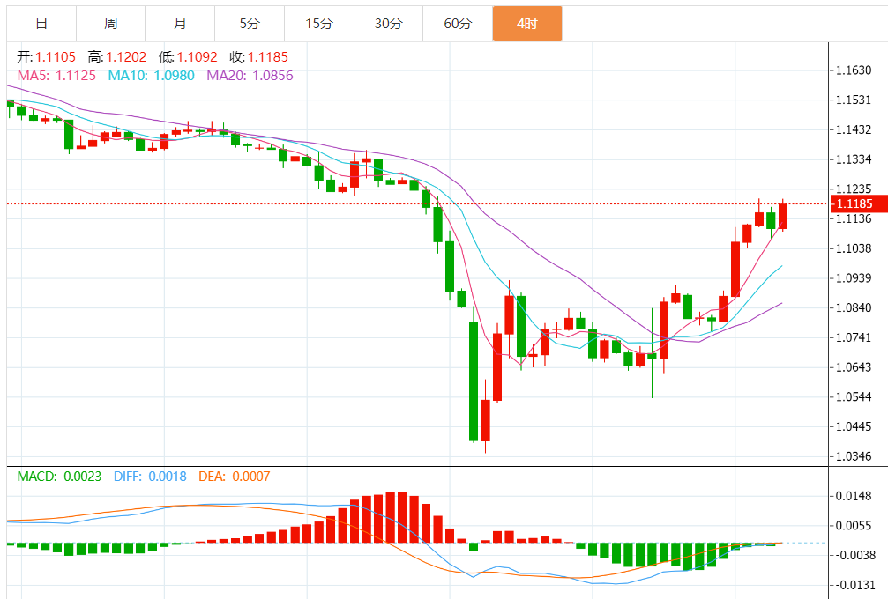Click the MA5: 1.1125 indicator label

(x=56, y=76)
